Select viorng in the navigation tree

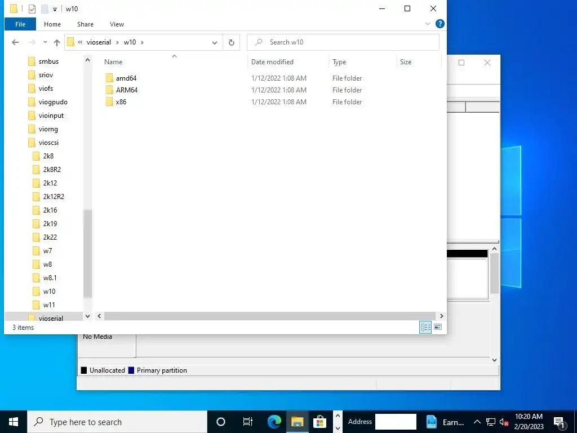[48, 129]
